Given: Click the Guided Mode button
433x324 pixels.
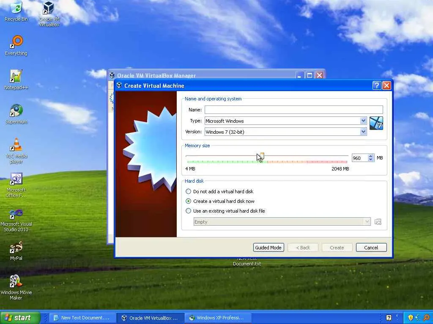Looking at the screenshot, I should (269, 247).
